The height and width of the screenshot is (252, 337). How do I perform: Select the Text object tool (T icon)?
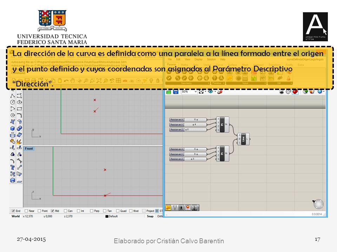coord(13,167)
